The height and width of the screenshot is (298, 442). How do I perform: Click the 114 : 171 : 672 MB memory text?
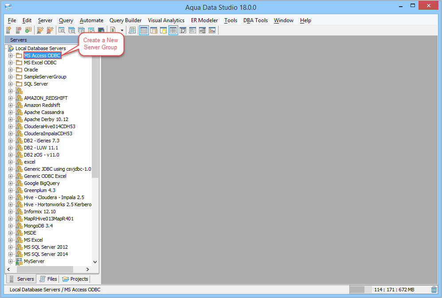[394, 290]
